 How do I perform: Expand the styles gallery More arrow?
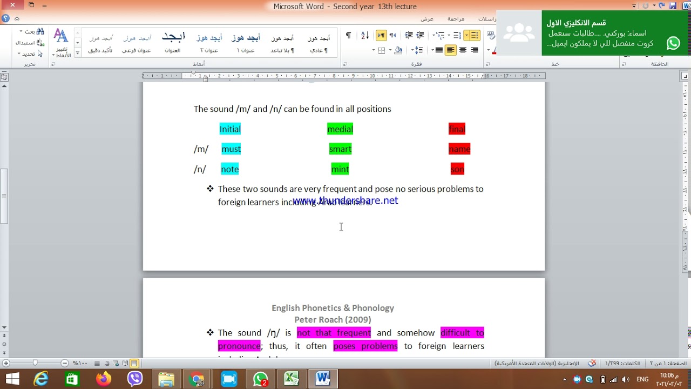point(78,52)
